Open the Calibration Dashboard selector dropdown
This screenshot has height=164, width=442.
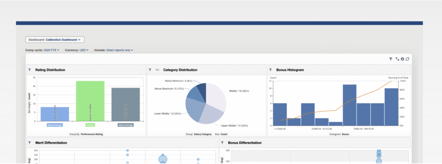[x=55, y=40]
